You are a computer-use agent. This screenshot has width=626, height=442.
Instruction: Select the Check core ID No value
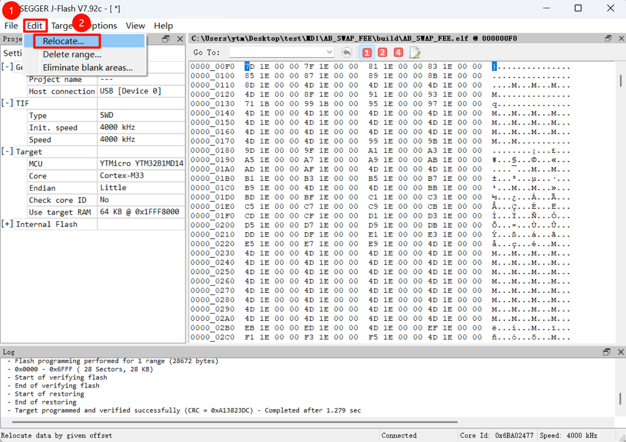pyautogui.click(x=141, y=199)
